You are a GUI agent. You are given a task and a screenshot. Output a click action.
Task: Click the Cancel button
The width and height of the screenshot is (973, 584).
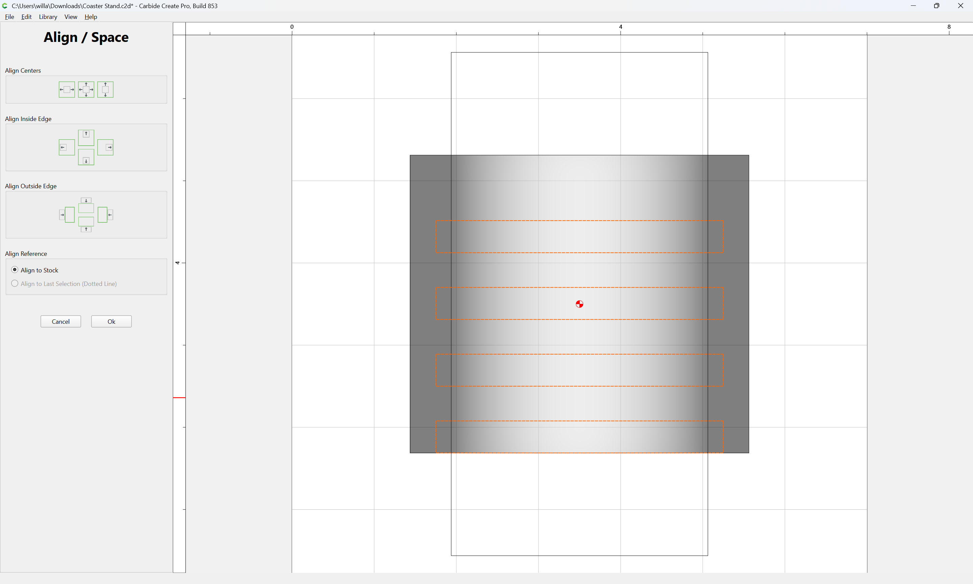click(60, 321)
